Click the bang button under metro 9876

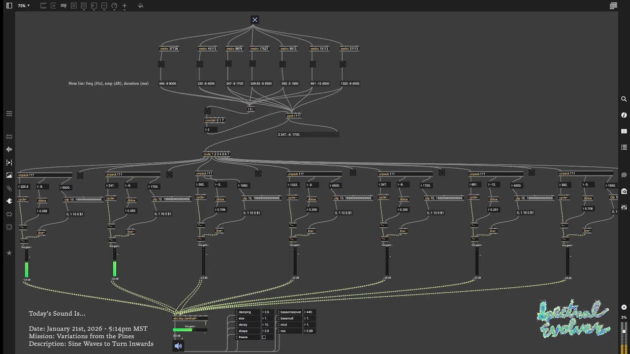coord(228,63)
